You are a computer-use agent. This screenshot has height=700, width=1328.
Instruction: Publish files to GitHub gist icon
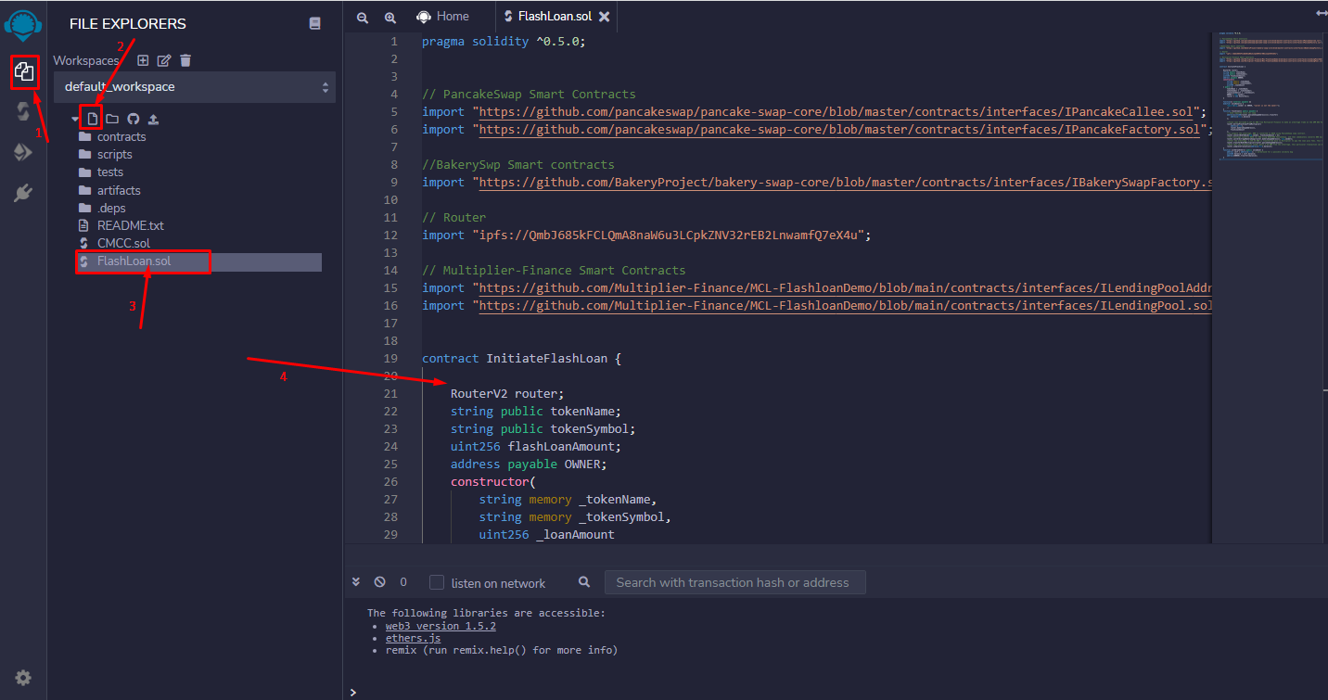133,119
